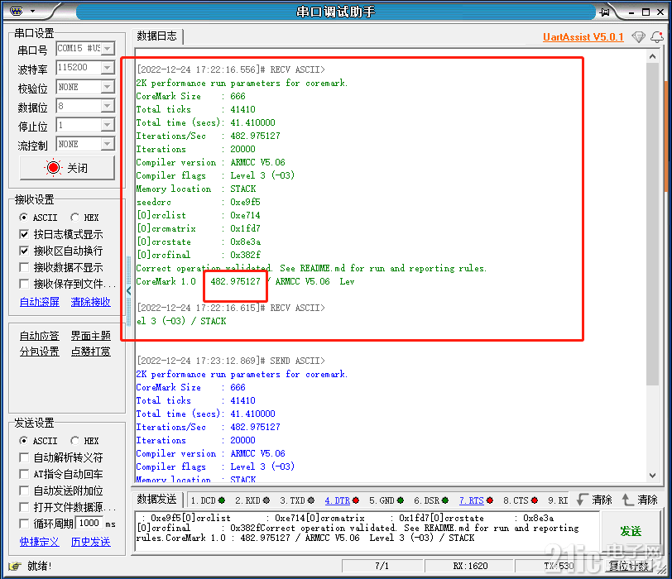The image size is (672, 579).
Task: Enable 自动发送附加位 checkbox
Action: point(25,490)
